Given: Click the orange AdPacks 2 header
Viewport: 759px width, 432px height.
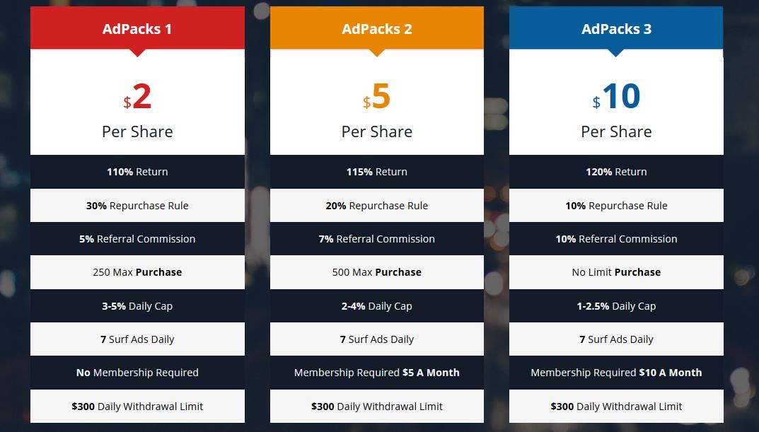Looking at the screenshot, I should click(x=376, y=28).
